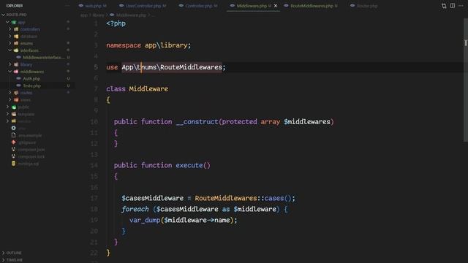Open the Explorer views and more actions ellipsis
This screenshot has height=263, width=468.
click(67, 6)
